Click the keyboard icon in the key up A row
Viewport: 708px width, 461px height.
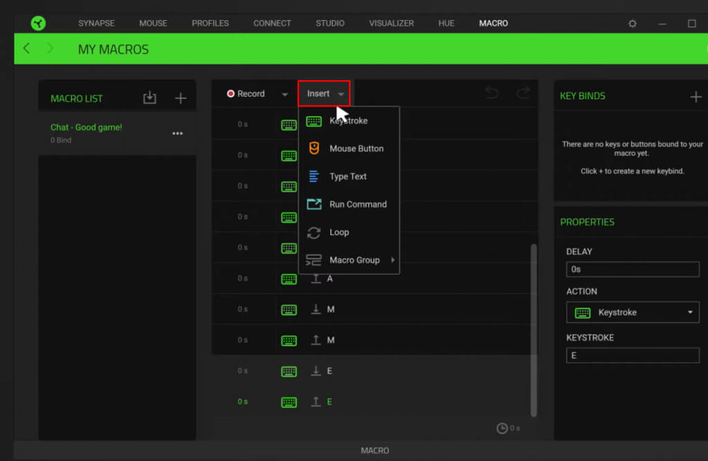(x=289, y=279)
